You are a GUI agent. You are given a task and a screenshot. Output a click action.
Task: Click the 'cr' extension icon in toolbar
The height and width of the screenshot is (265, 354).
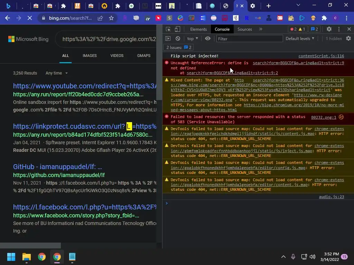tap(148, 18)
